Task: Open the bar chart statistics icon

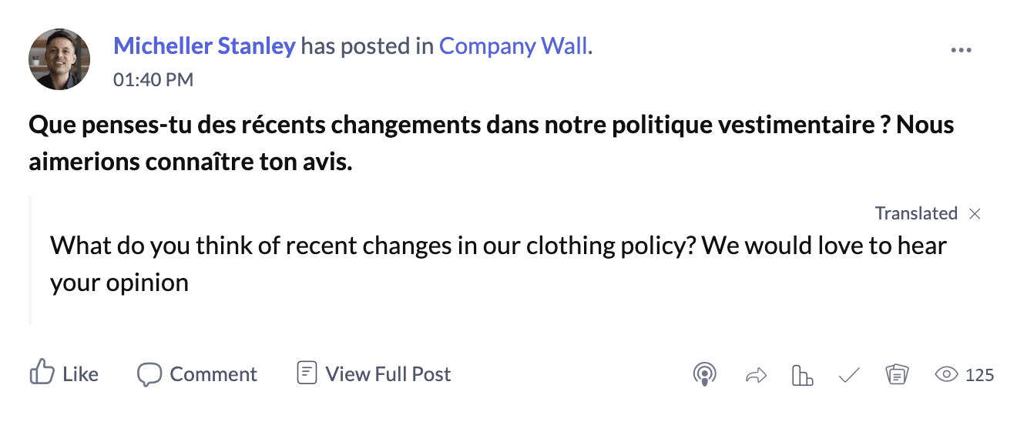Action: coord(802,375)
